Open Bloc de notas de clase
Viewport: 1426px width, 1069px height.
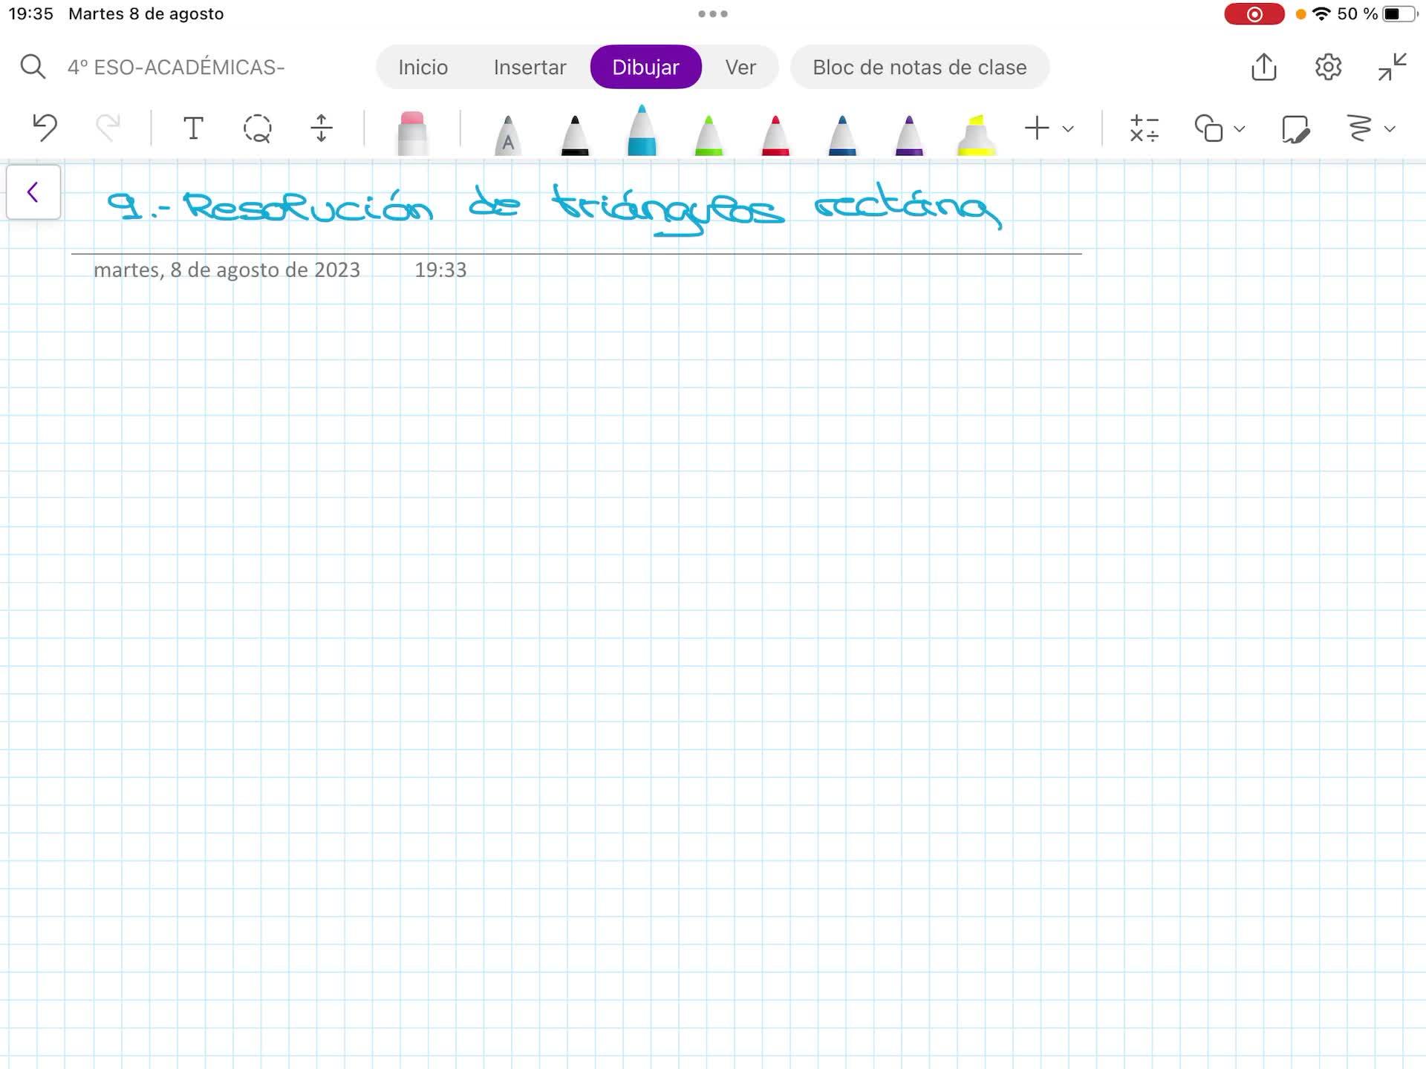click(x=919, y=68)
